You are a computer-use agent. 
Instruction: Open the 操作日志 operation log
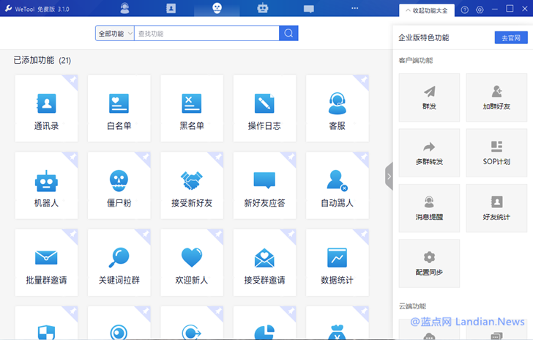264,111
